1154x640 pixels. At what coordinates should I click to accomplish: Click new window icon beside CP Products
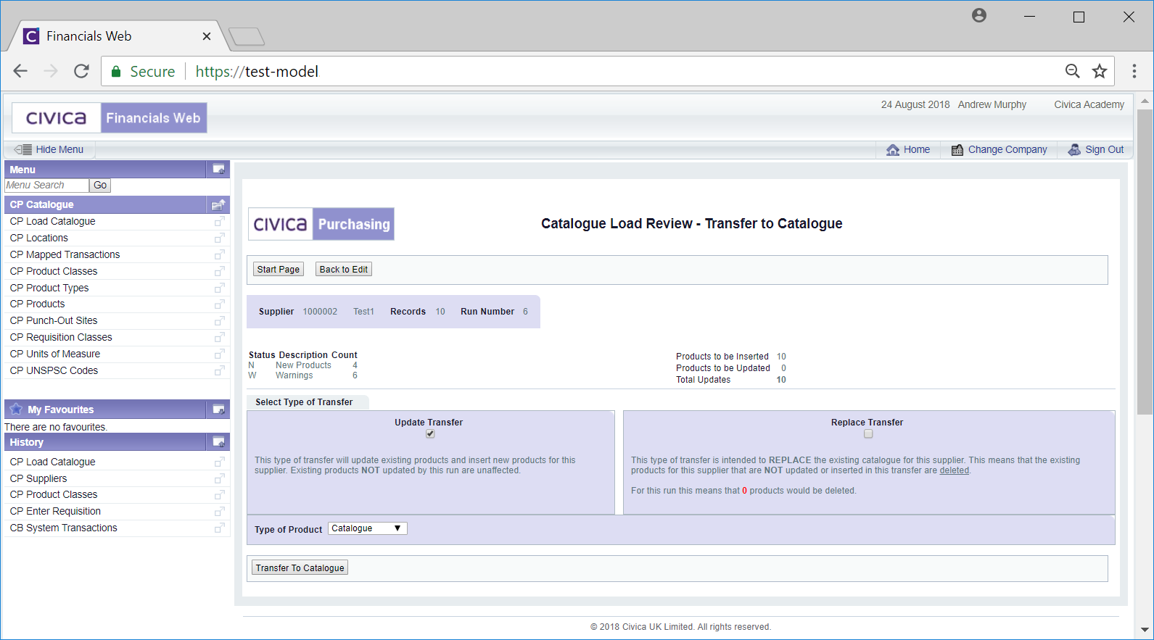tap(219, 304)
